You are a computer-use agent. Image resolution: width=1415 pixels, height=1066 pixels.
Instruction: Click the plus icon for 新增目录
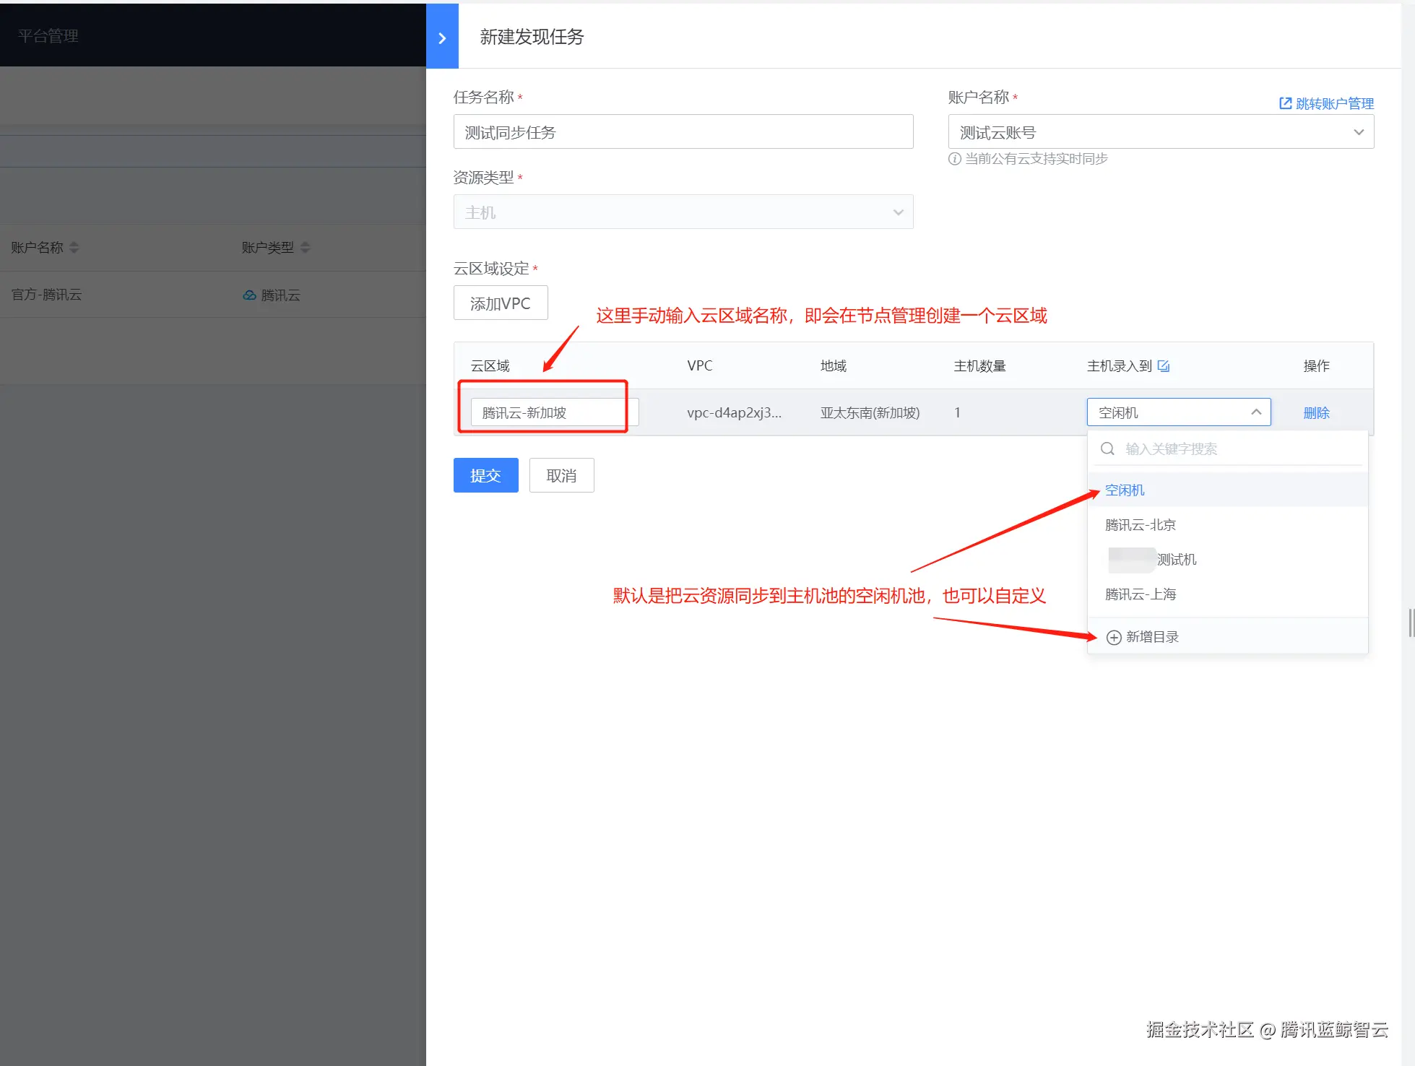(x=1114, y=637)
